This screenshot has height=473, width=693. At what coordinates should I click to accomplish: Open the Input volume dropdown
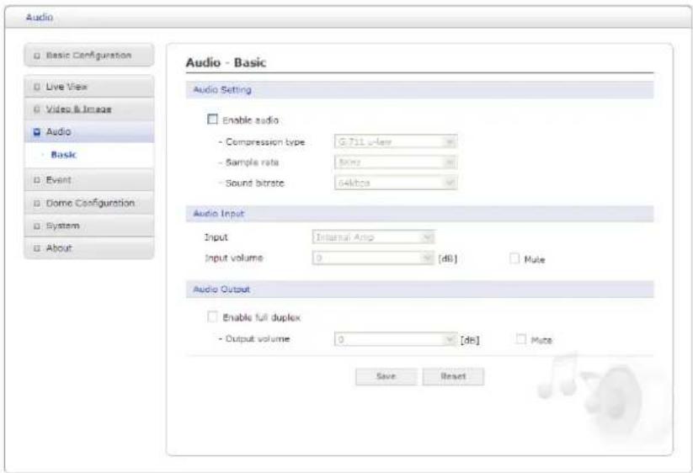(x=374, y=258)
